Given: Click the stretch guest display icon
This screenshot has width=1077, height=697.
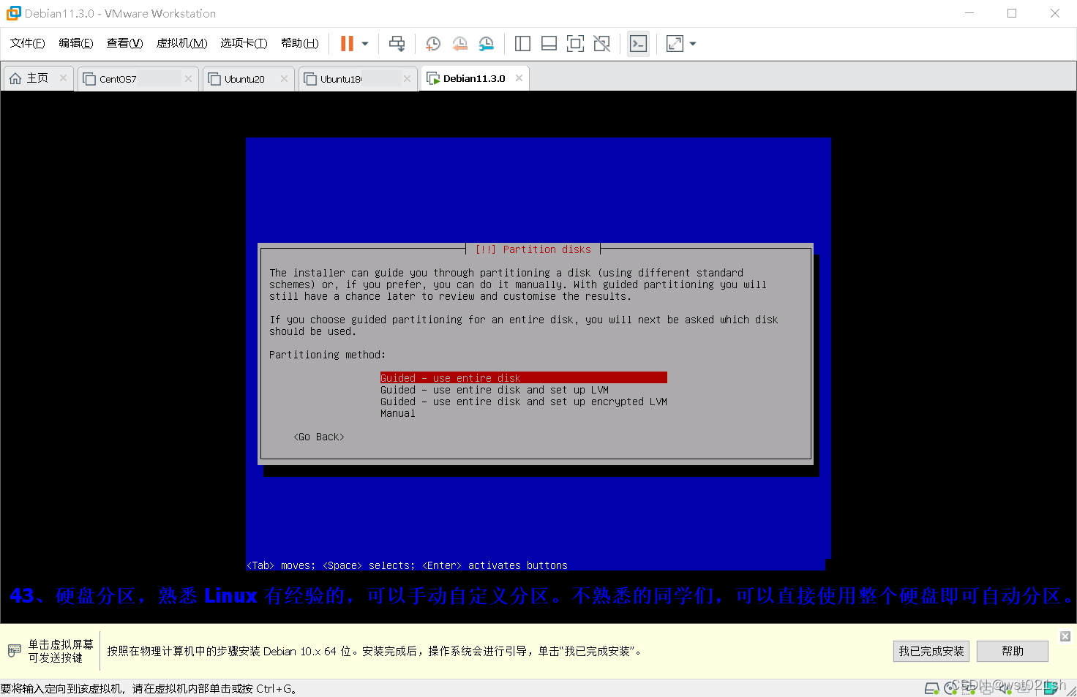Looking at the screenshot, I should point(675,44).
